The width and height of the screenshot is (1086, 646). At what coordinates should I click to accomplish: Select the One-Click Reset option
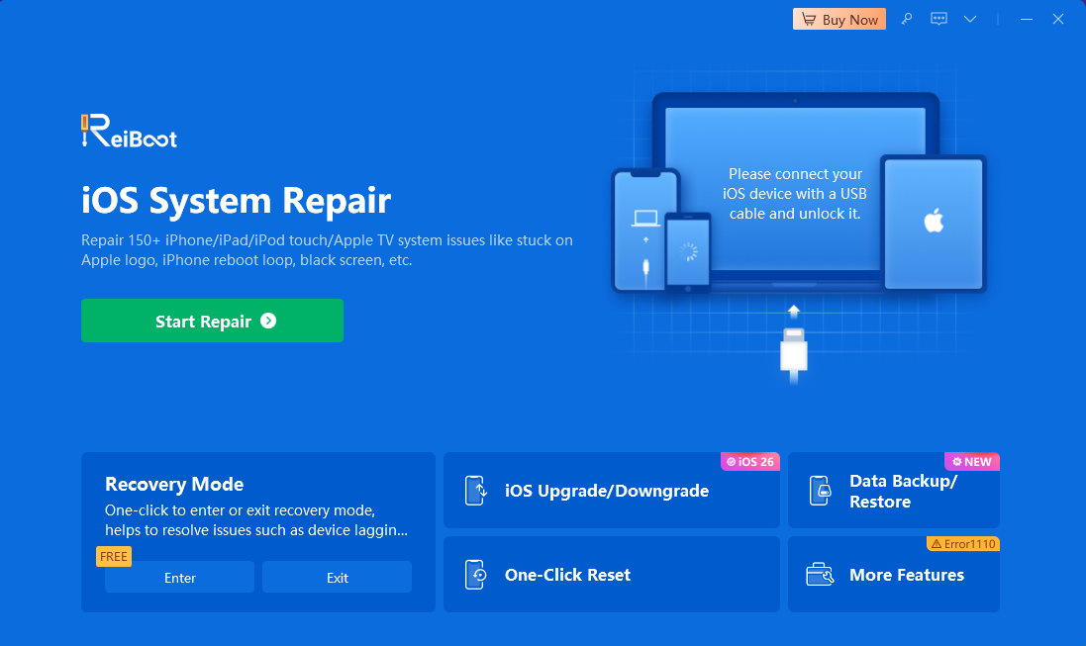coord(567,575)
